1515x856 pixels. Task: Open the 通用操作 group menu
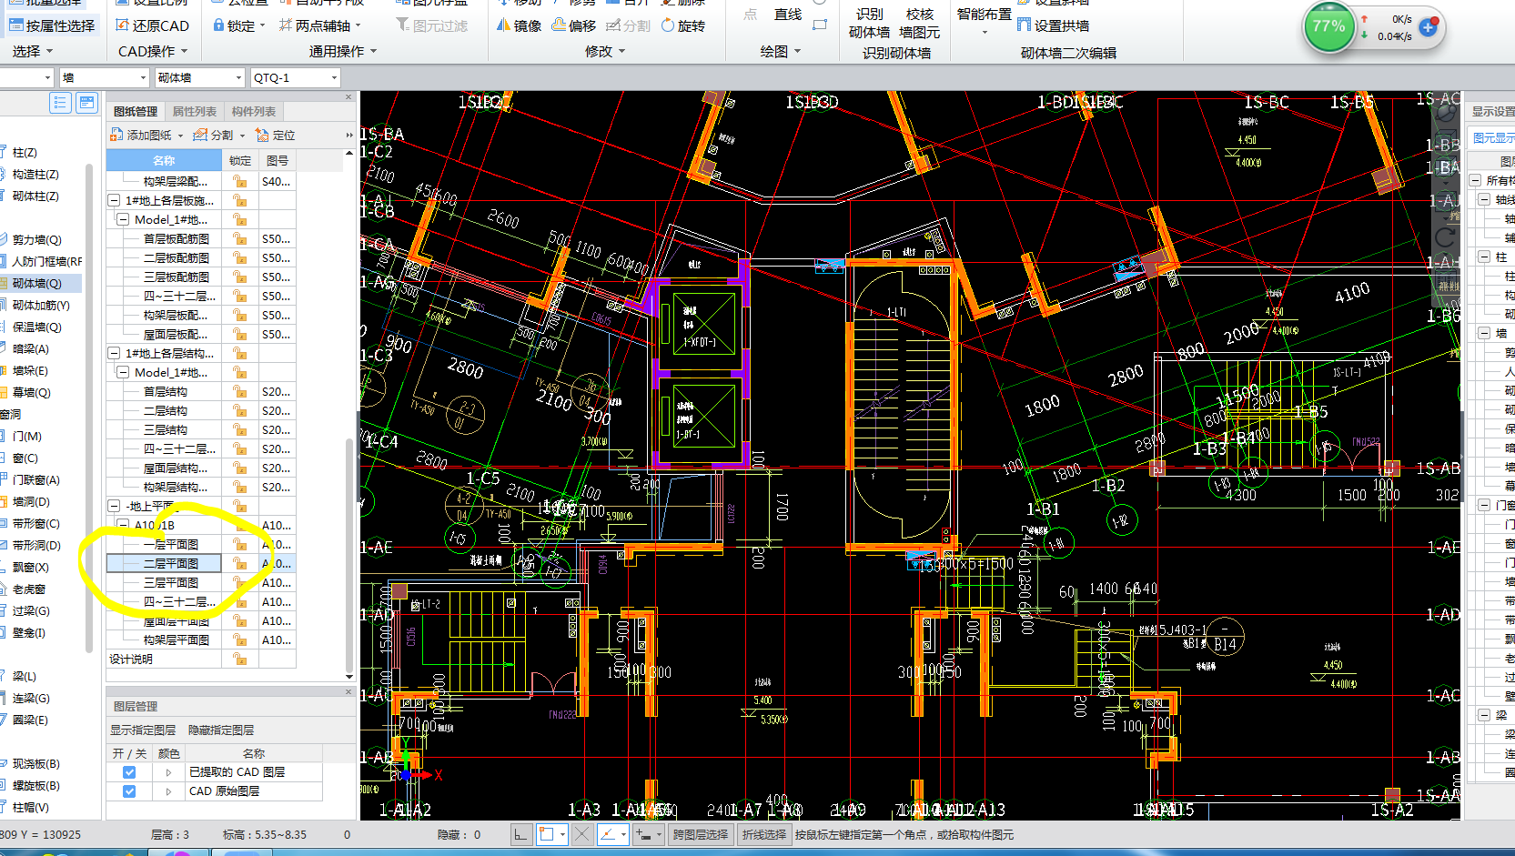(342, 51)
